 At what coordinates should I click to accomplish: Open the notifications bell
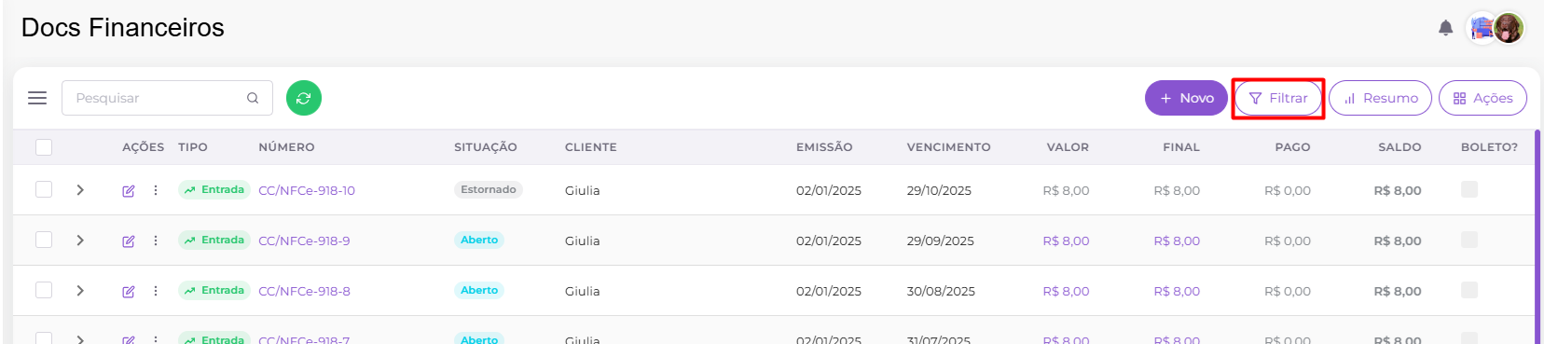pos(1445,28)
